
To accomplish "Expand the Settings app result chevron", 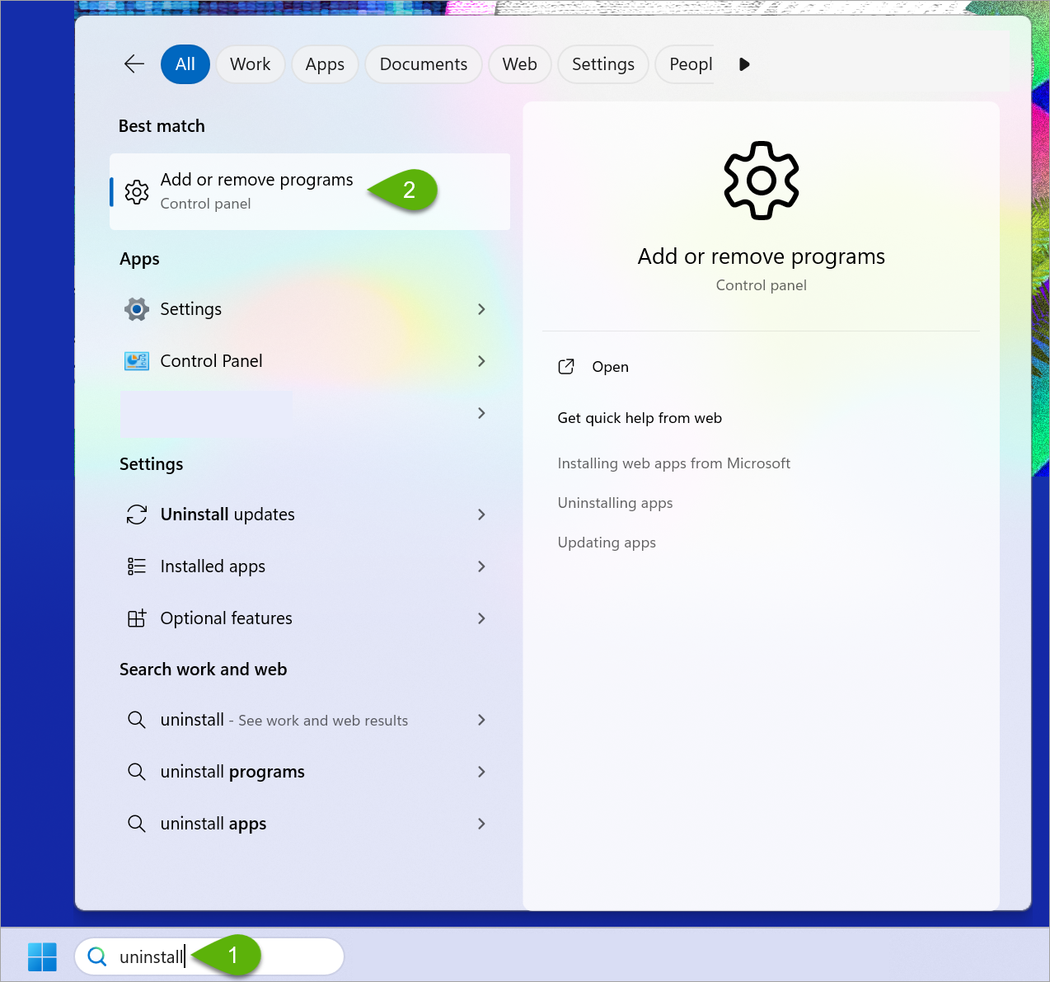I will pos(481,309).
